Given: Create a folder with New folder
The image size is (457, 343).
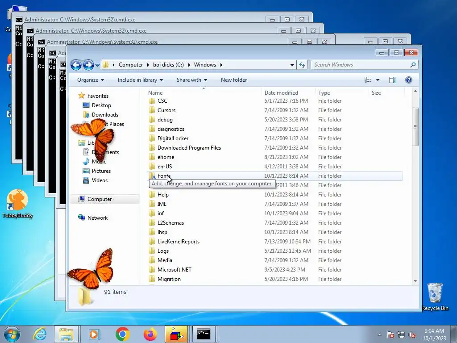Looking at the screenshot, I should click(234, 80).
